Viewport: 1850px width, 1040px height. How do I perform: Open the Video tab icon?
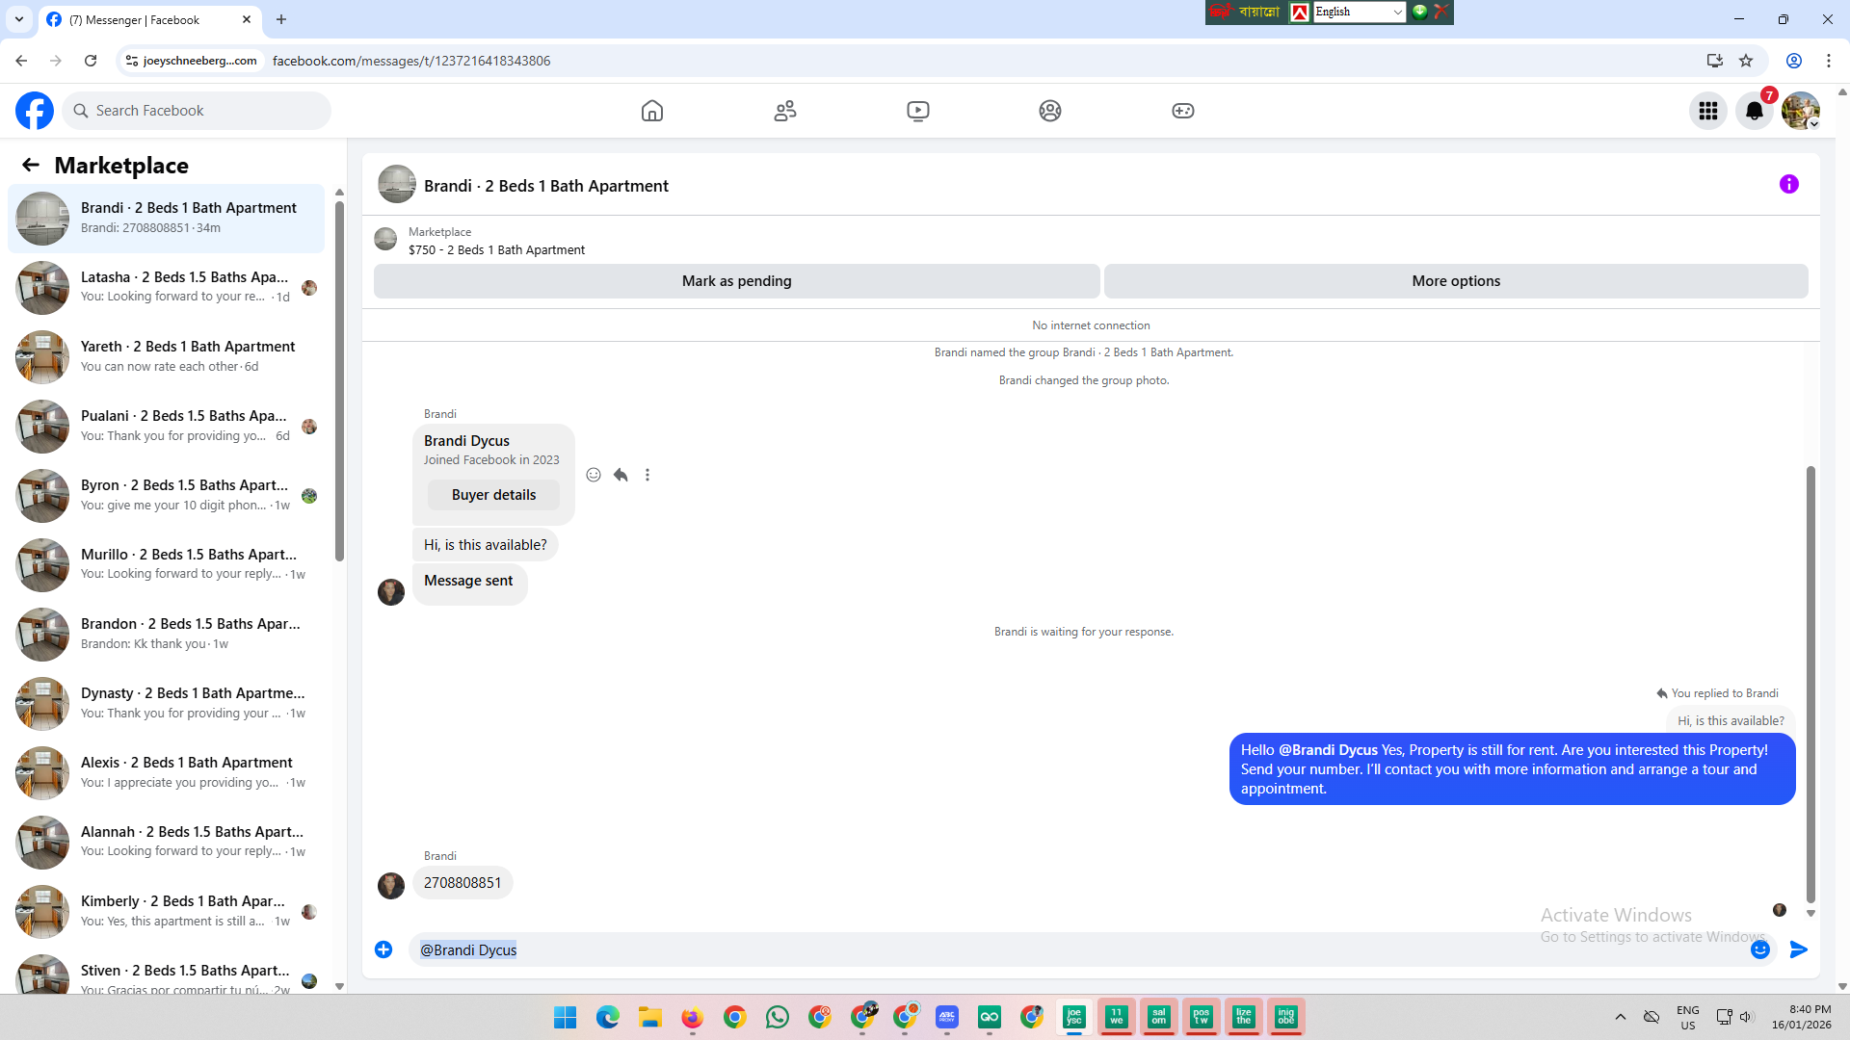click(918, 111)
